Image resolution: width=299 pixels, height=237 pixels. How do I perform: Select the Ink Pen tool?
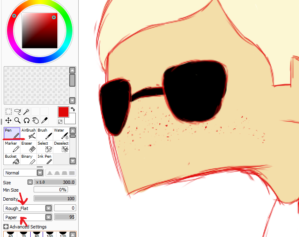pyautogui.click(x=45, y=159)
